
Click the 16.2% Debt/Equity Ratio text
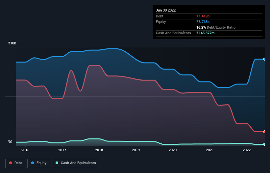[x=216, y=27]
